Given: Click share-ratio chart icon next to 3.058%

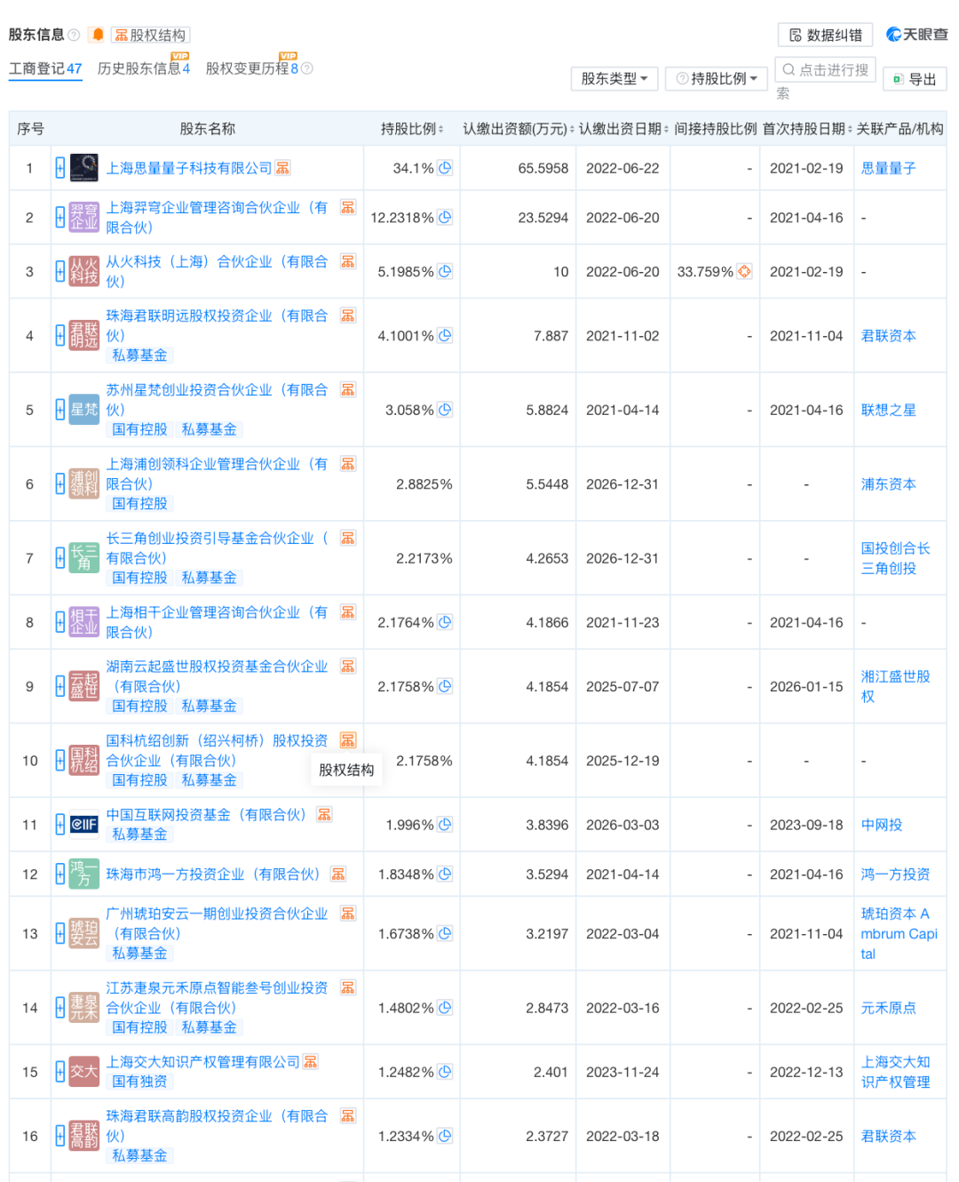Looking at the screenshot, I should [445, 409].
